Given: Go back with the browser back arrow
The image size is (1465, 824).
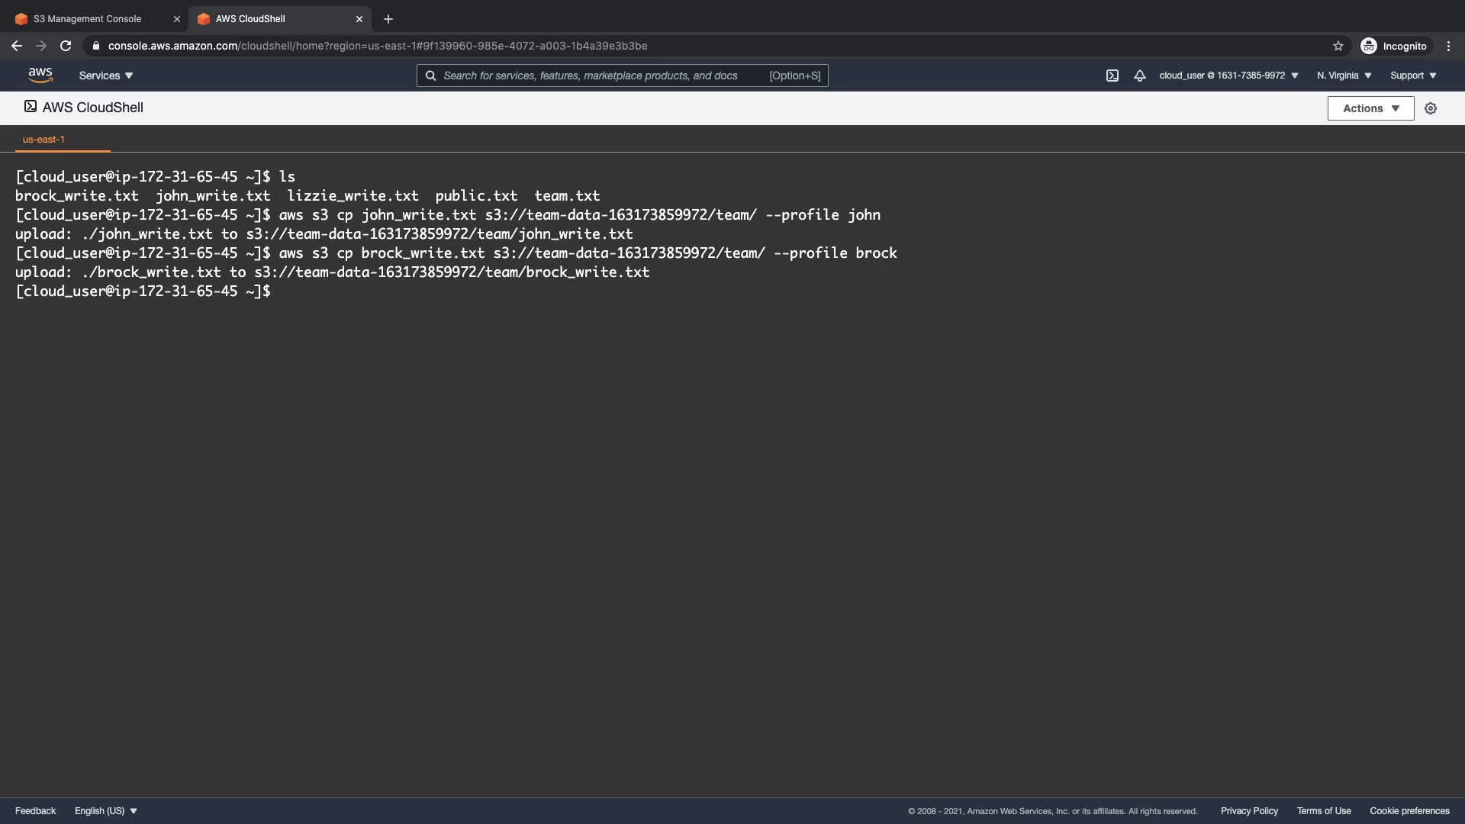Looking at the screenshot, I should pyautogui.click(x=17, y=46).
